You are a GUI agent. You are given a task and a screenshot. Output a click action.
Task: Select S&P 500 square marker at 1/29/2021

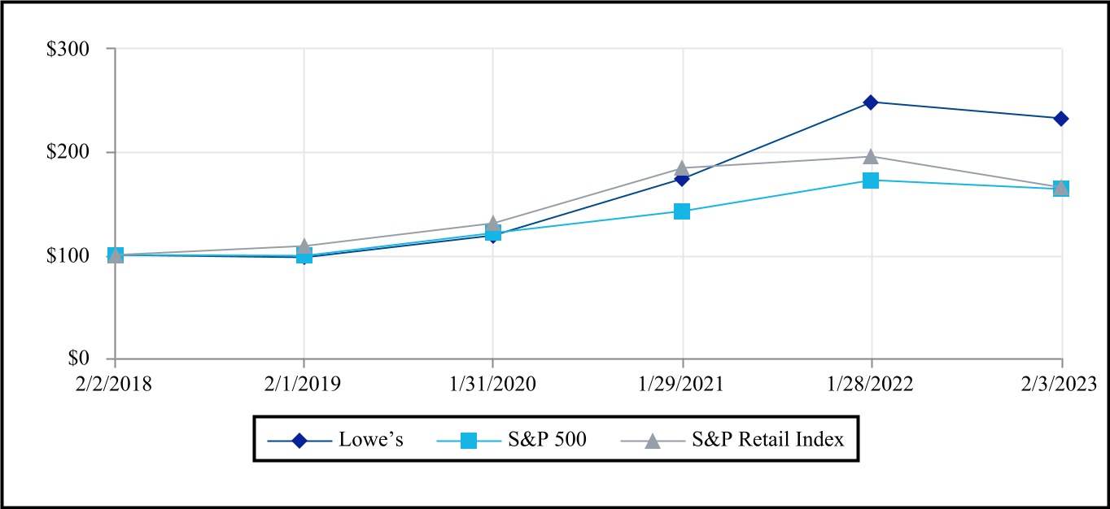tap(682, 211)
